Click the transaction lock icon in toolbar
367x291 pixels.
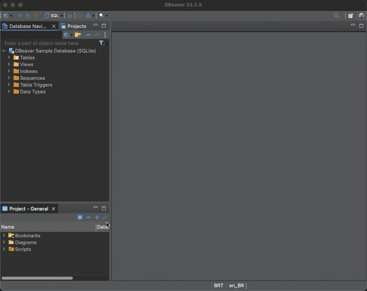point(70,16)
